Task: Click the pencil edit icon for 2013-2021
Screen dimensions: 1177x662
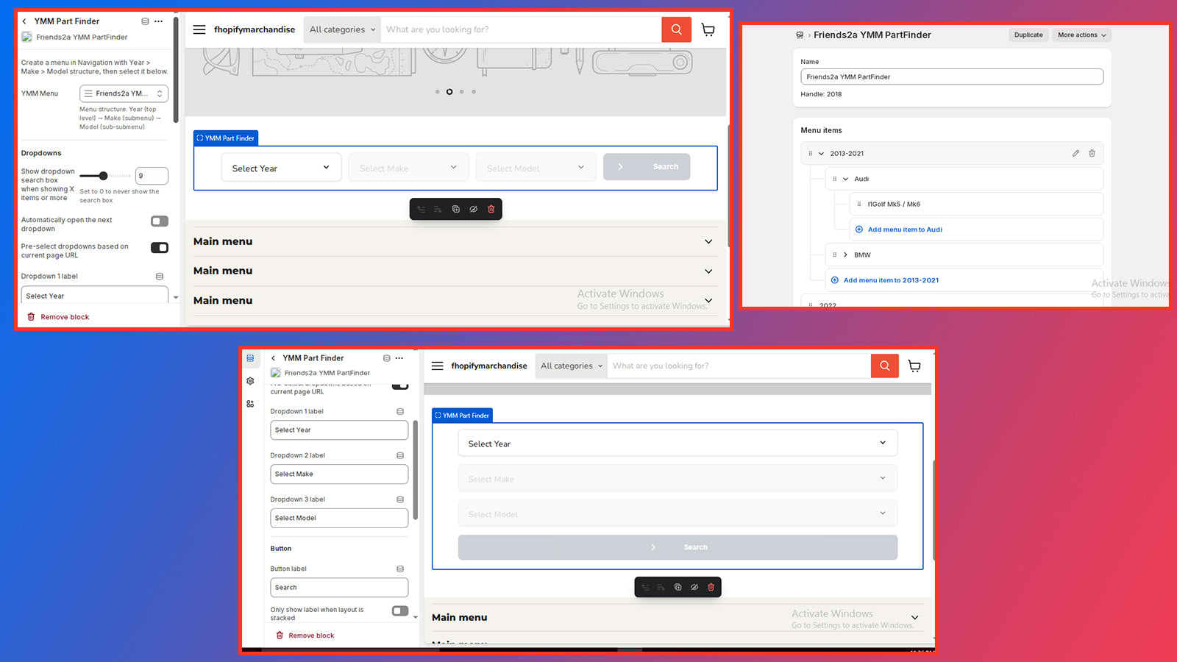Action: coord(1075,154)
